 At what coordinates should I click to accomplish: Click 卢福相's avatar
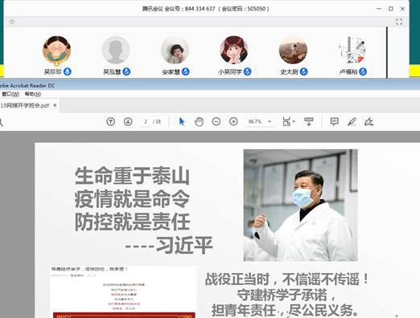point(352,50)
